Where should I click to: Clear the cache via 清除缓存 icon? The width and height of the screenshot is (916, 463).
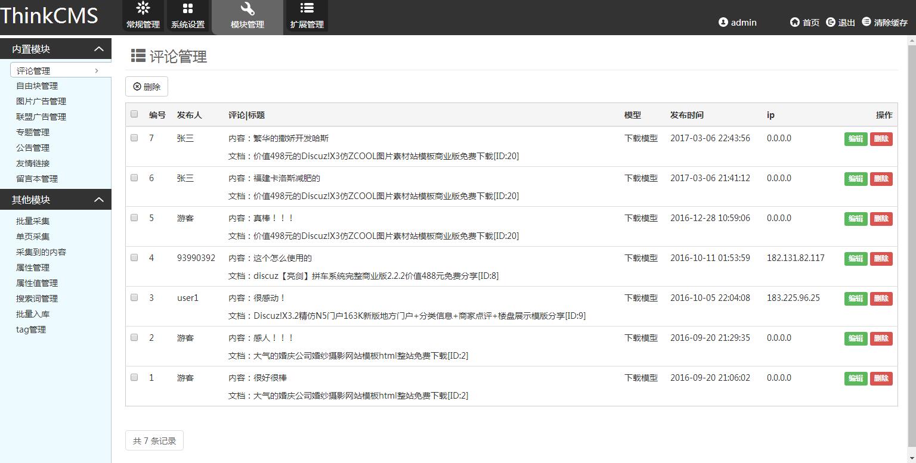click(x=867, y=22)
